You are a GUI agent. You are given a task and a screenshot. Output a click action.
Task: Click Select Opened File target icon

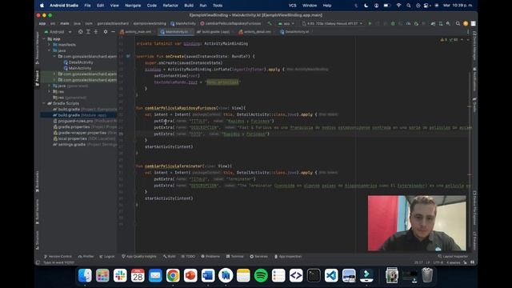(80, 32)
